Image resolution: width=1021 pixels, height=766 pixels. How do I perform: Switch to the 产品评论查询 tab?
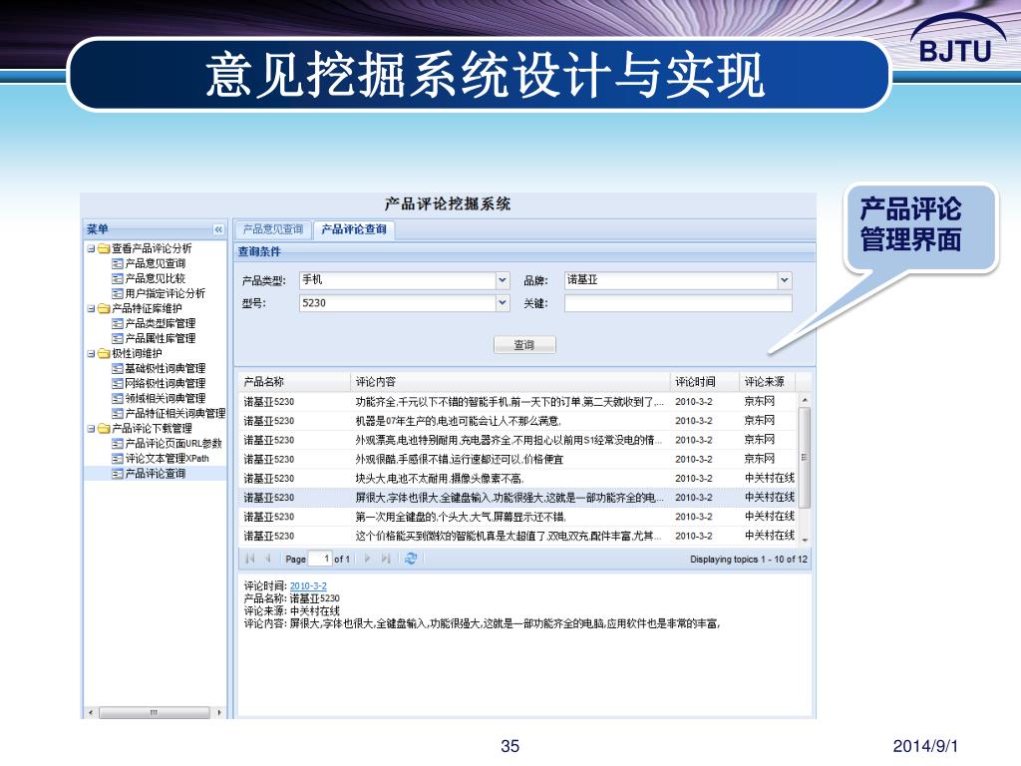point(354,229)
